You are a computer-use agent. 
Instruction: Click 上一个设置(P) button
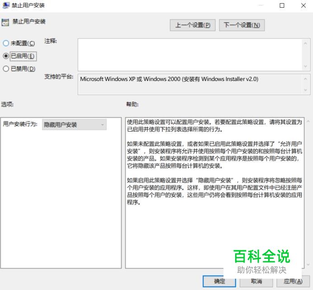point(193,25)
